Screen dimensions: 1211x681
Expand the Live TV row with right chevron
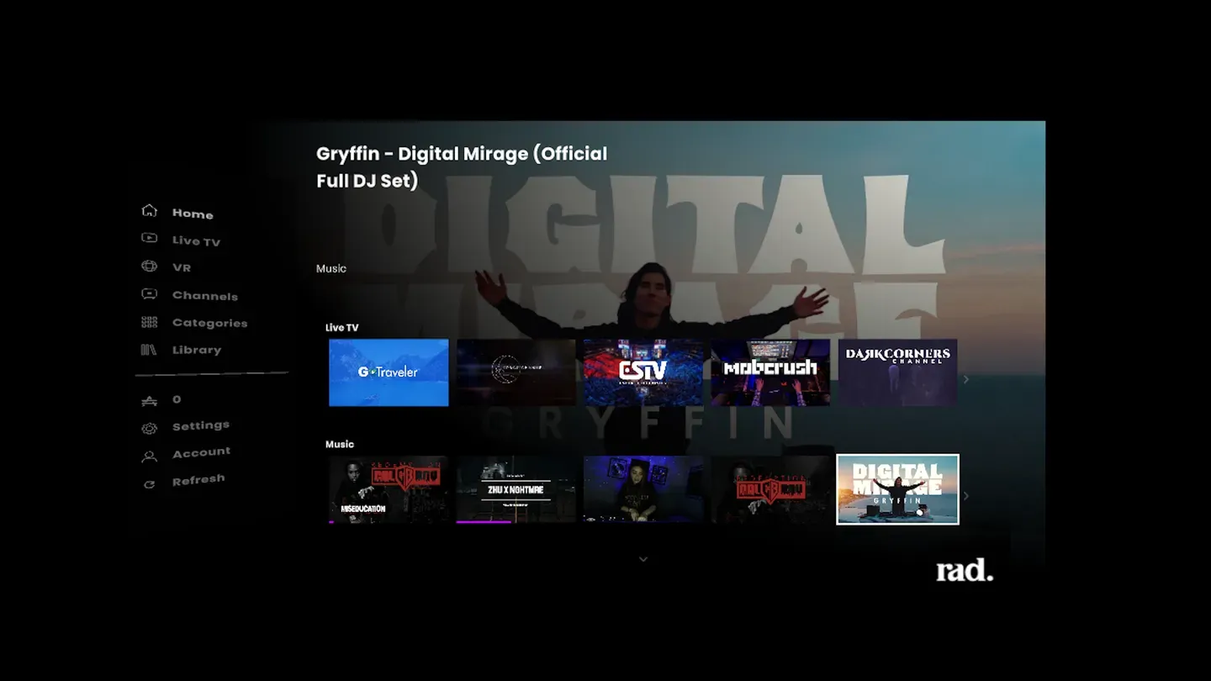[x=965, y=378]
